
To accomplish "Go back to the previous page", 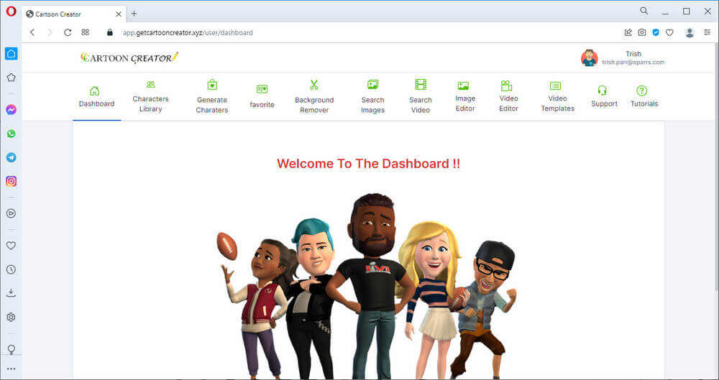I will (x=32, y=32).
